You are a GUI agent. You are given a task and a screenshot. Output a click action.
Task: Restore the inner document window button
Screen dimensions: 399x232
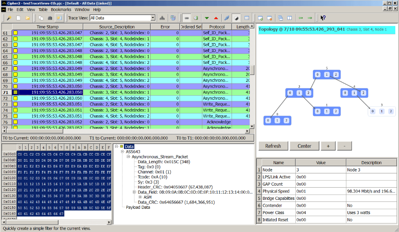tap(390, 9)
